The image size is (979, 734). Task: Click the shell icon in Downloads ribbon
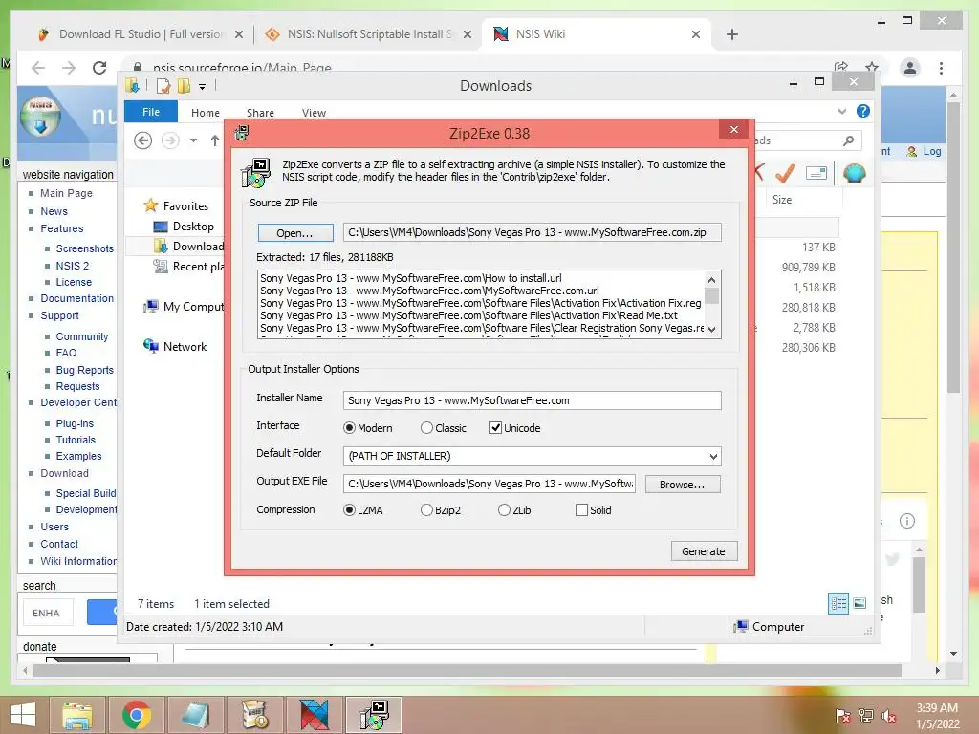(854, 173)
